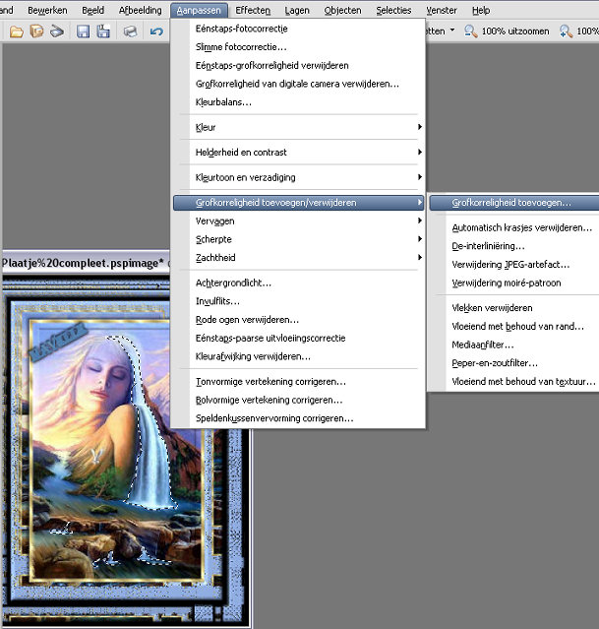Click the Save As floppy icon

click(x=103, y=31)
